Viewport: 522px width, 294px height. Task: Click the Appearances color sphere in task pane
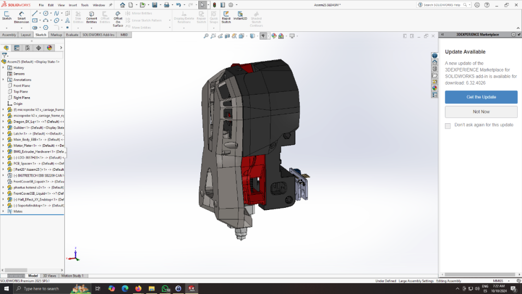[x=434, y=88]
